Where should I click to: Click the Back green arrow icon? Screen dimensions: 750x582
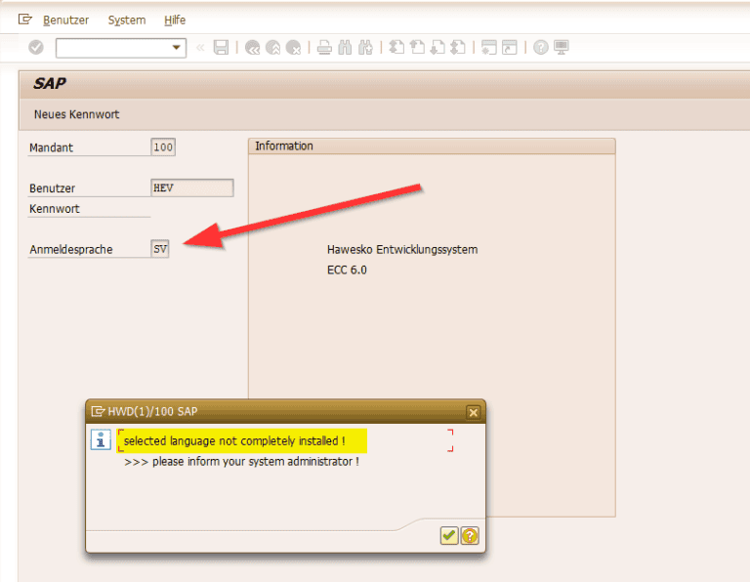(x=253, y=47)
